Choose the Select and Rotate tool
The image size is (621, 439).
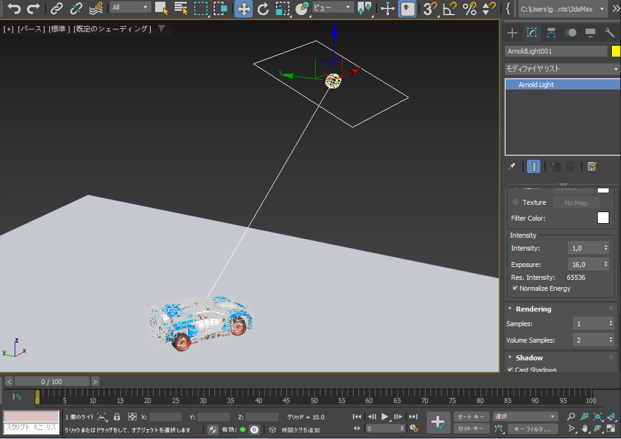click(263, 9)
